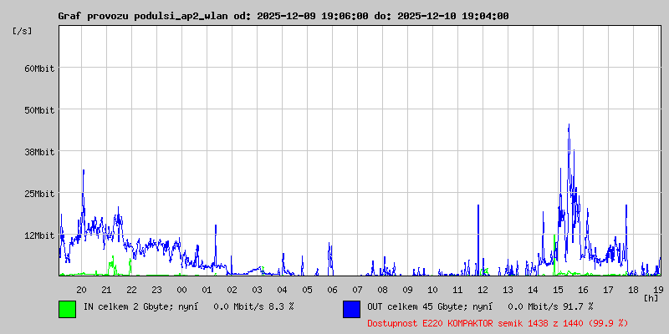
Task: Click the hour label '18' on the x-axis
Action: pos(633,290)
